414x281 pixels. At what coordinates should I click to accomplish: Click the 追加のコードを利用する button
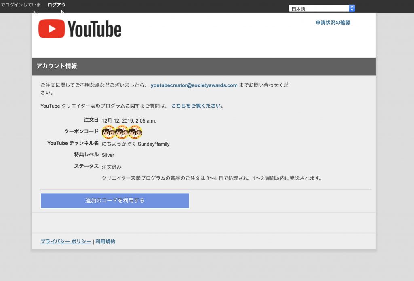point(115,201)
